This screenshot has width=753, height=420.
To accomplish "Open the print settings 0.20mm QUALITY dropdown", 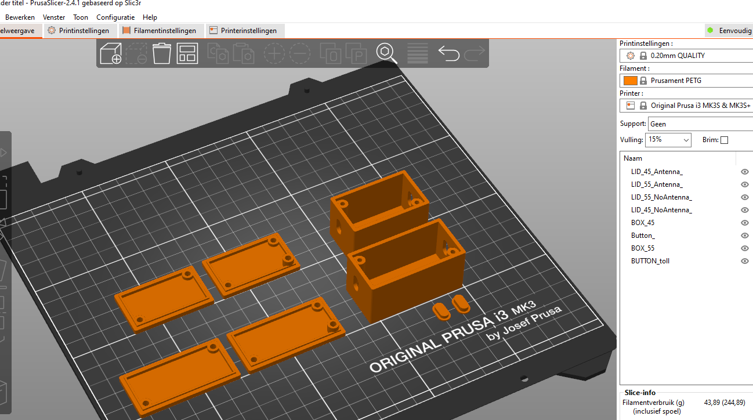I will coord(686,56).
